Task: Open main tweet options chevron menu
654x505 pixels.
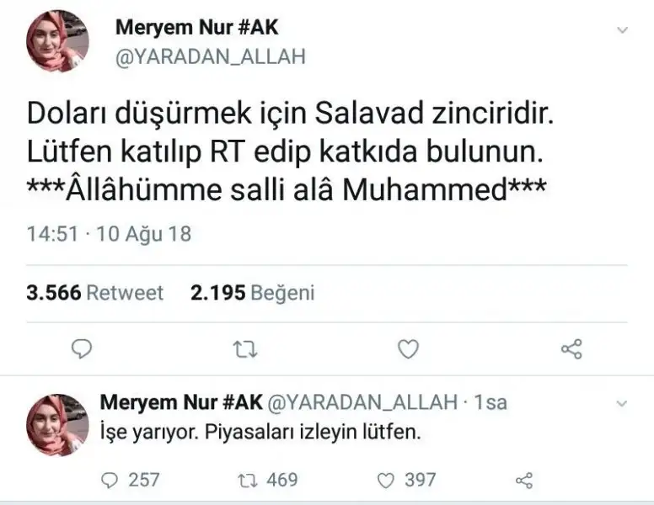Action: (x=623, y=30)
